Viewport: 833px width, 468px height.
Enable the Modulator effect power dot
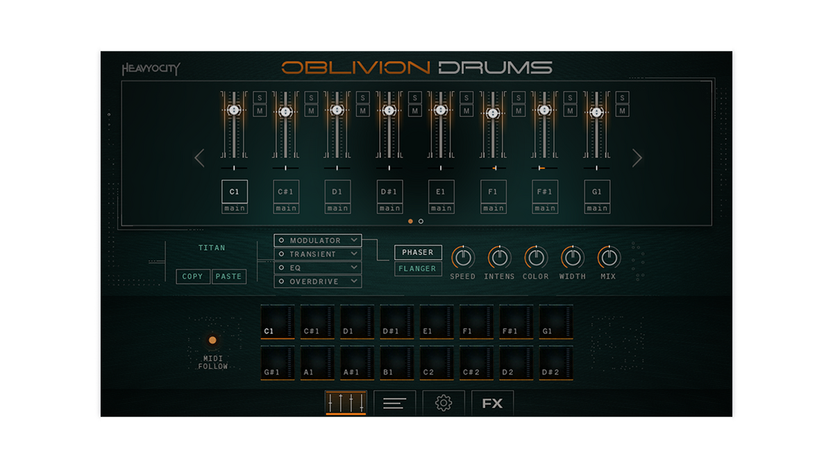(281, 241)
